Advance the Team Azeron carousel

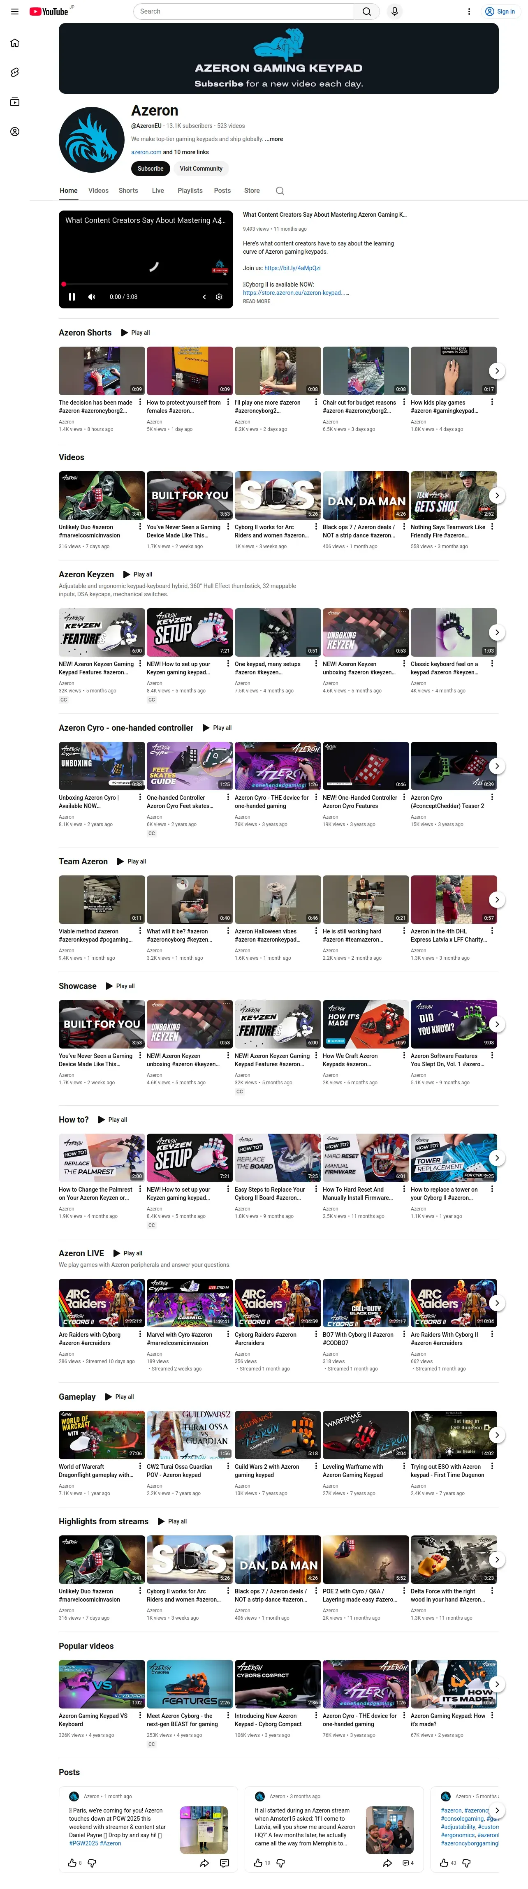pos(497,900)
